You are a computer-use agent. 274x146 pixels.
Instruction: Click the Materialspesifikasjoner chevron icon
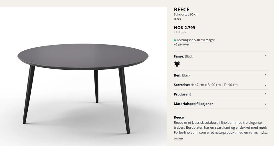265,104
